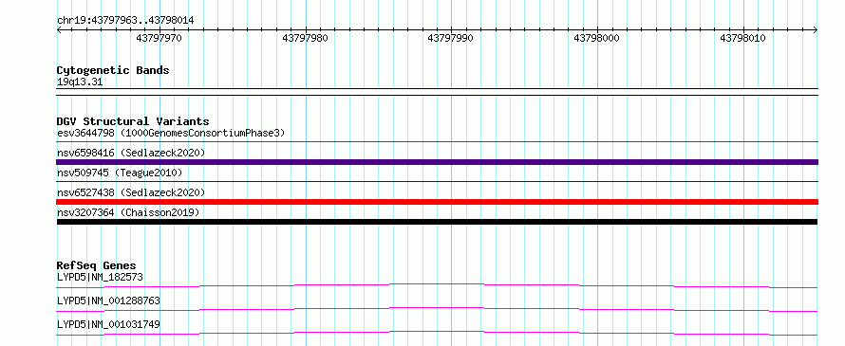The image size is (845, 346).
Task: Click the chr19:43797963..43798014 region label
Action: (125, 21)
